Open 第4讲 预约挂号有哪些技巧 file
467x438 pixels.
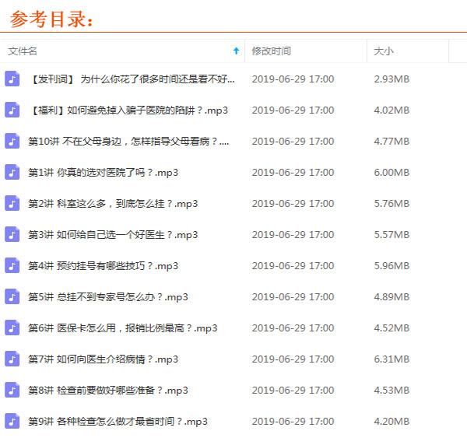coord(103,265)
